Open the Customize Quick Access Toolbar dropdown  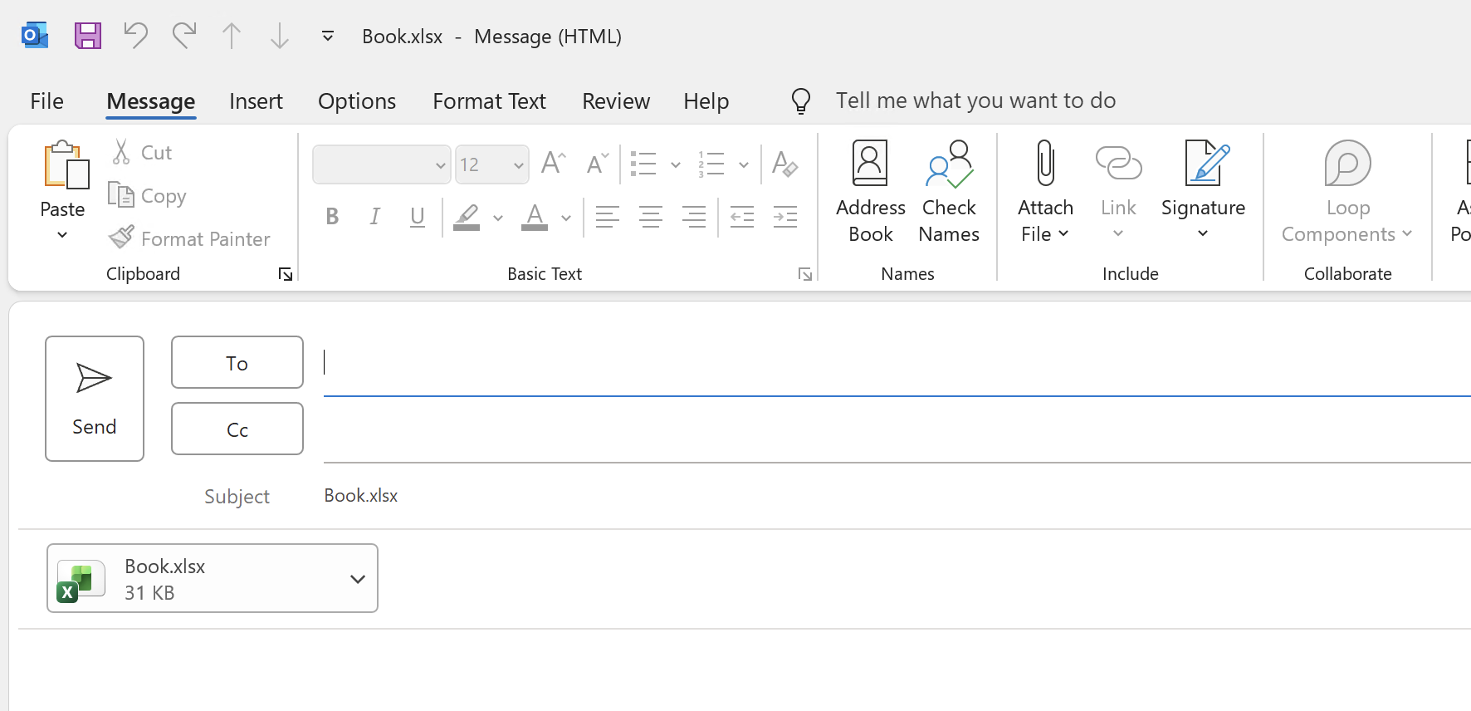point(328,36)
